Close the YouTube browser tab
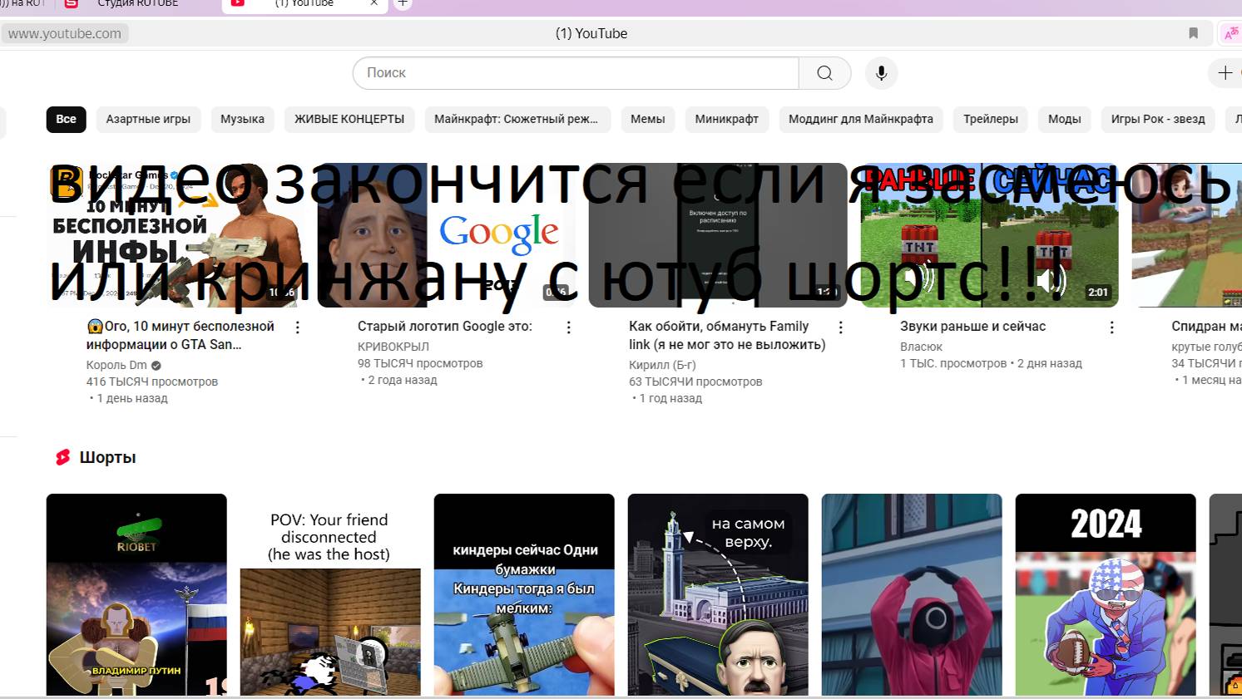This screenshot has width=1242, height=699. [x=374, y=3]
